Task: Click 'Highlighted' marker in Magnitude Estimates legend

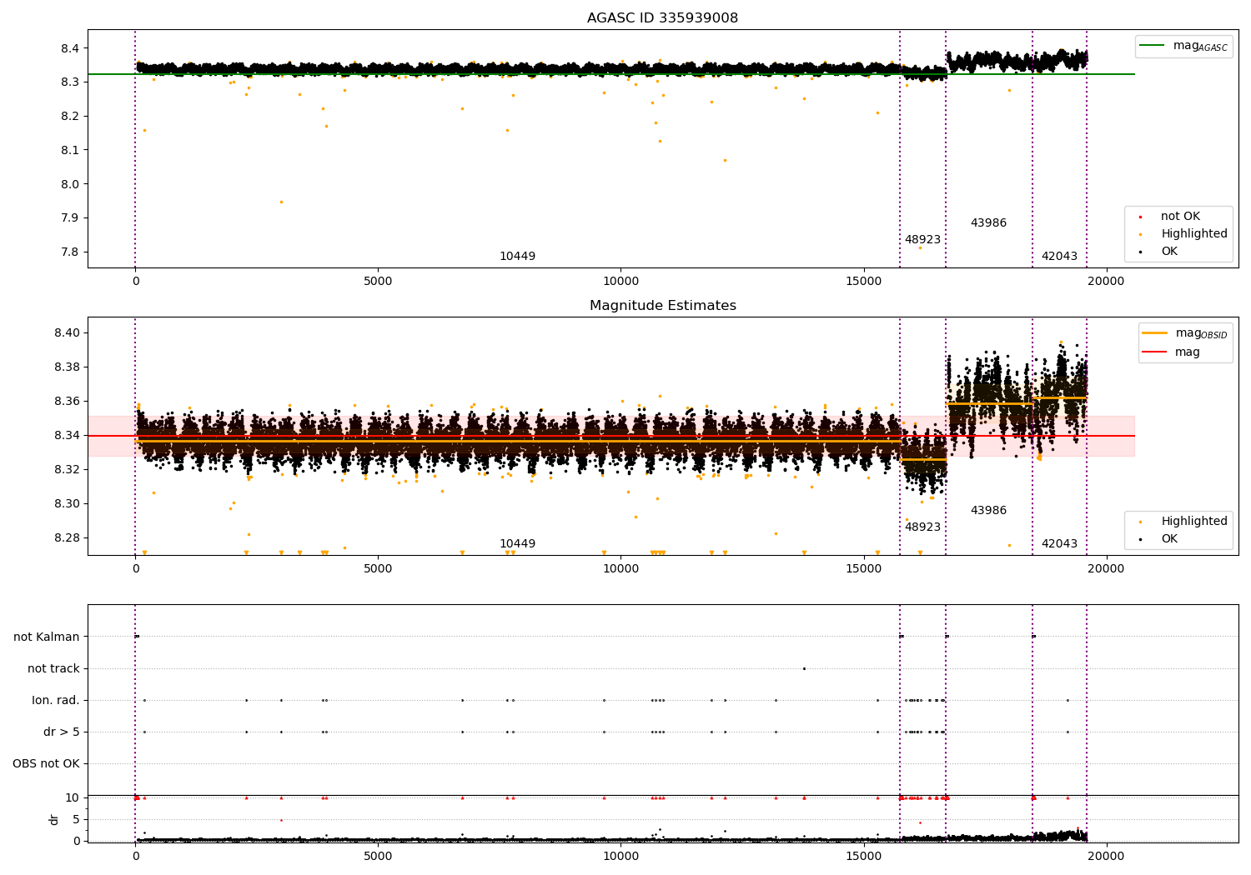Action: [x=1140, y=522]
